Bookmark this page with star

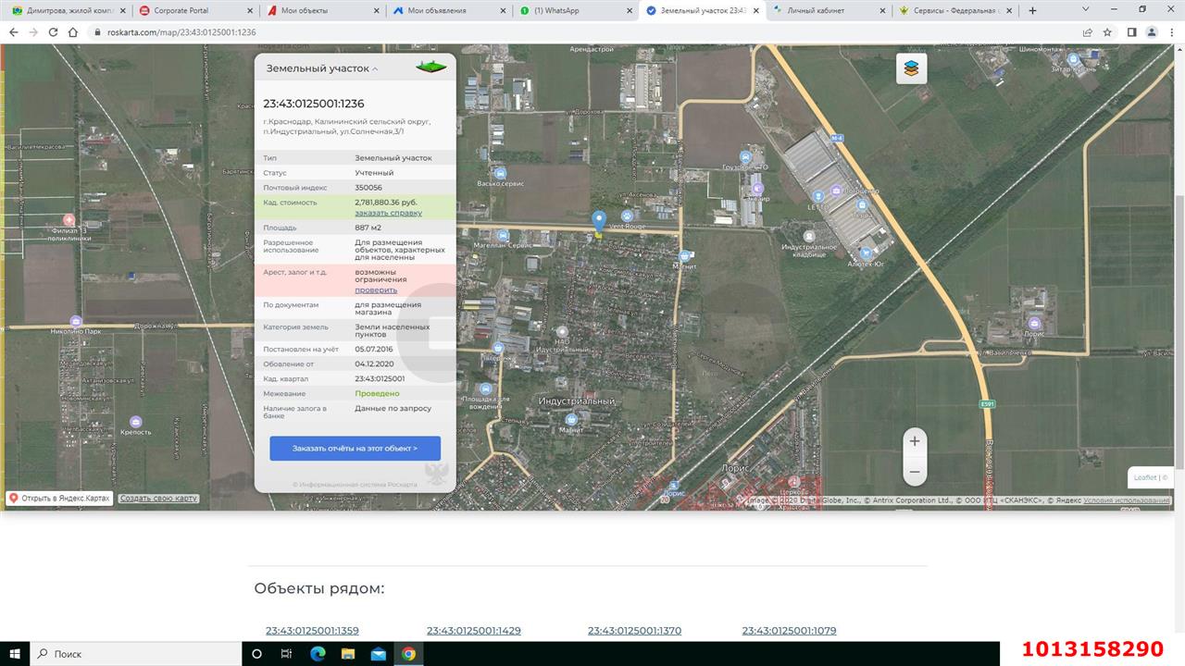point(1108,31)
